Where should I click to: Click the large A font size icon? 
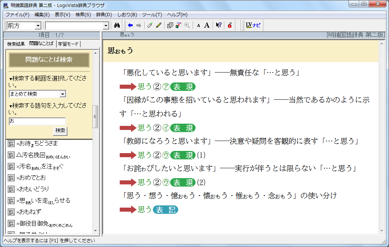[x=207, y=25]
